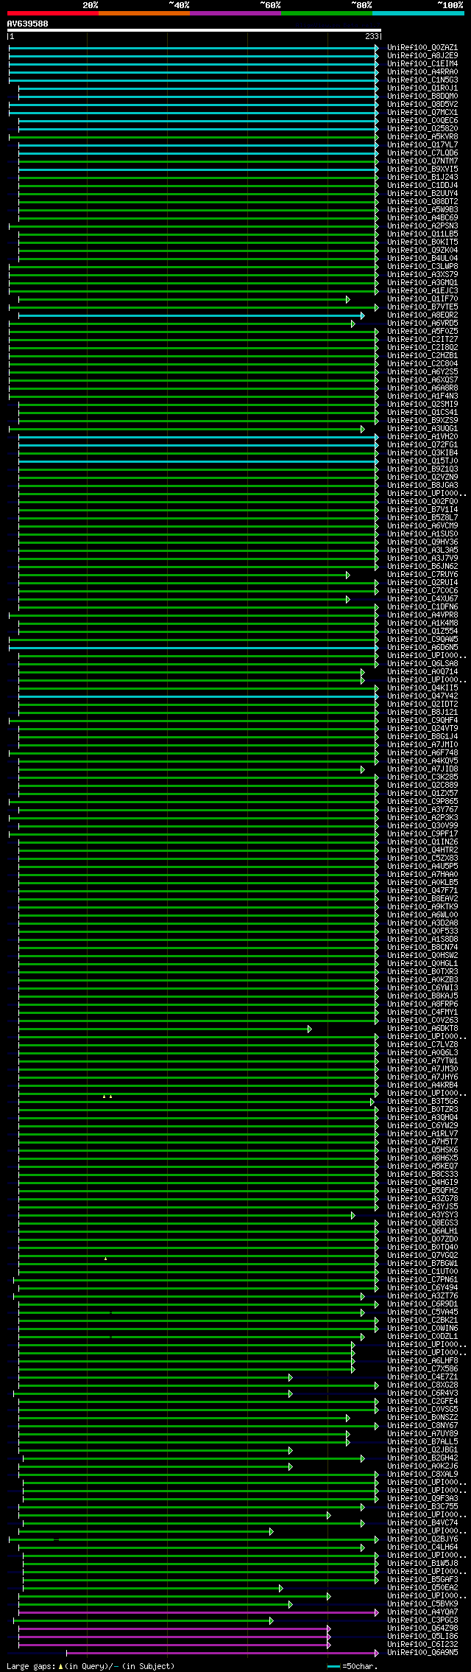Viewport: 471px width, 1672px height.
Task: Open hit UniRef100_A4KRB4
Action: [x=422, y=1085]
